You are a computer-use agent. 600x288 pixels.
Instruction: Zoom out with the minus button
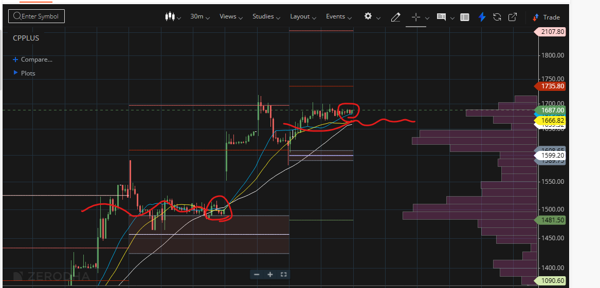[x=257, y=274]
